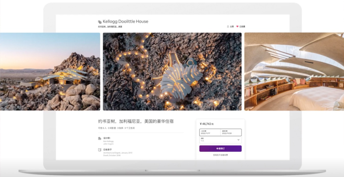Click the designer icon next to 设计师

coord(100,139)
